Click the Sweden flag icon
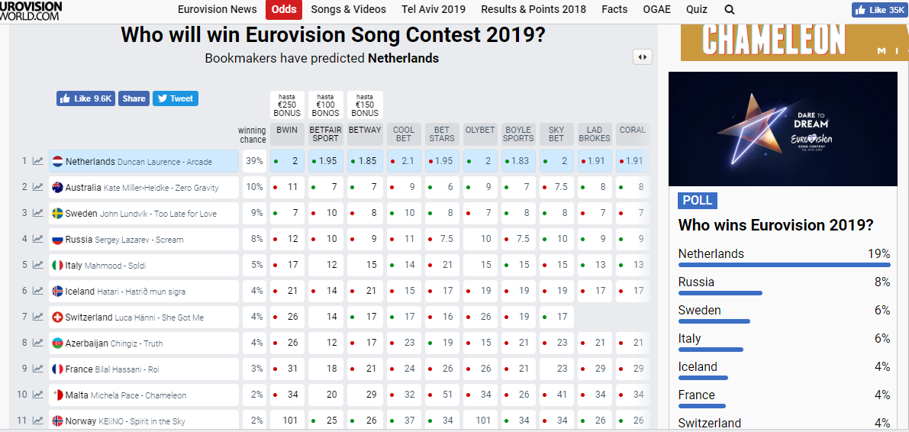 [57, 214]
